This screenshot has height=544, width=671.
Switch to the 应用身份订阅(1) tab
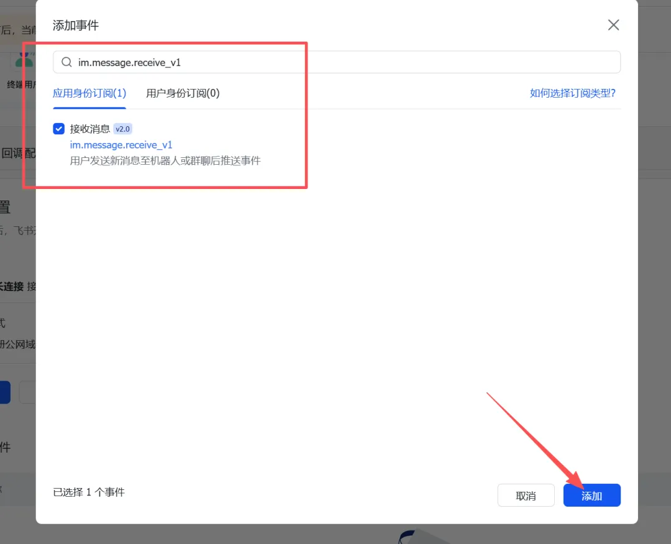pyautogui.click(x=89, y=93)
